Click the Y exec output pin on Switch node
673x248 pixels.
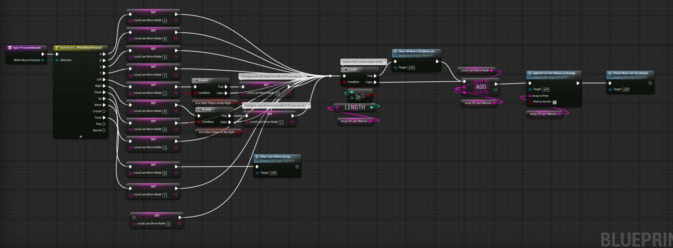coord(104,73)
